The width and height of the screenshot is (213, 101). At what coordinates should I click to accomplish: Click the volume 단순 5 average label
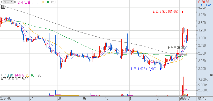click(x=19, y=75)
